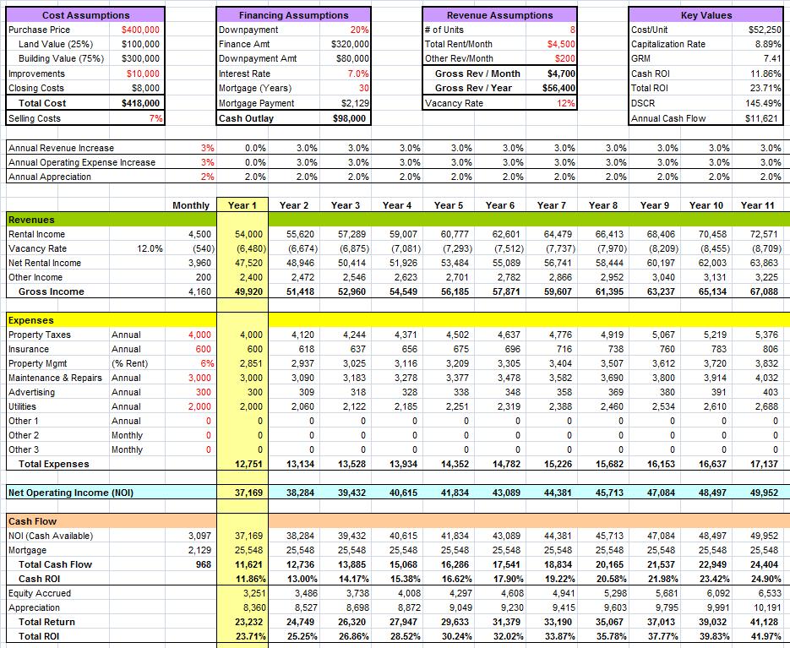Select the Mortgage (Years) value 30
The width and height of the screenshot is (790, 648).
pos(346,88)
